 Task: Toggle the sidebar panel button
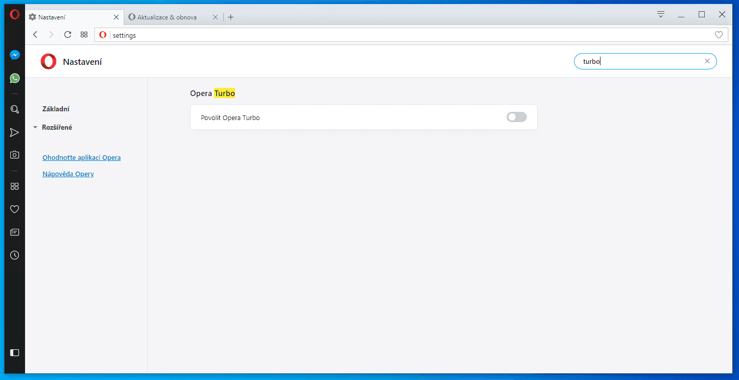15,352
